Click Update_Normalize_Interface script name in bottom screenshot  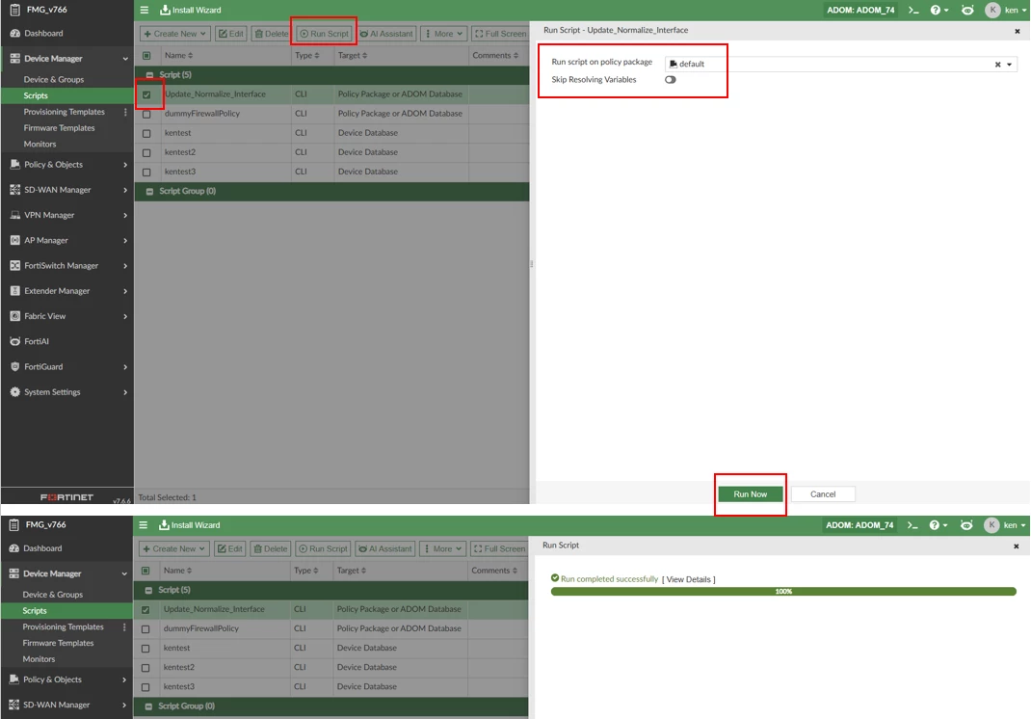214,609
